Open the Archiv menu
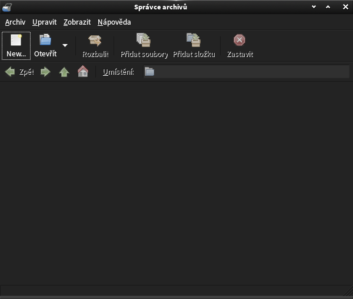The width and height of the screenshot is (353, 299). [x=15, y=22]
